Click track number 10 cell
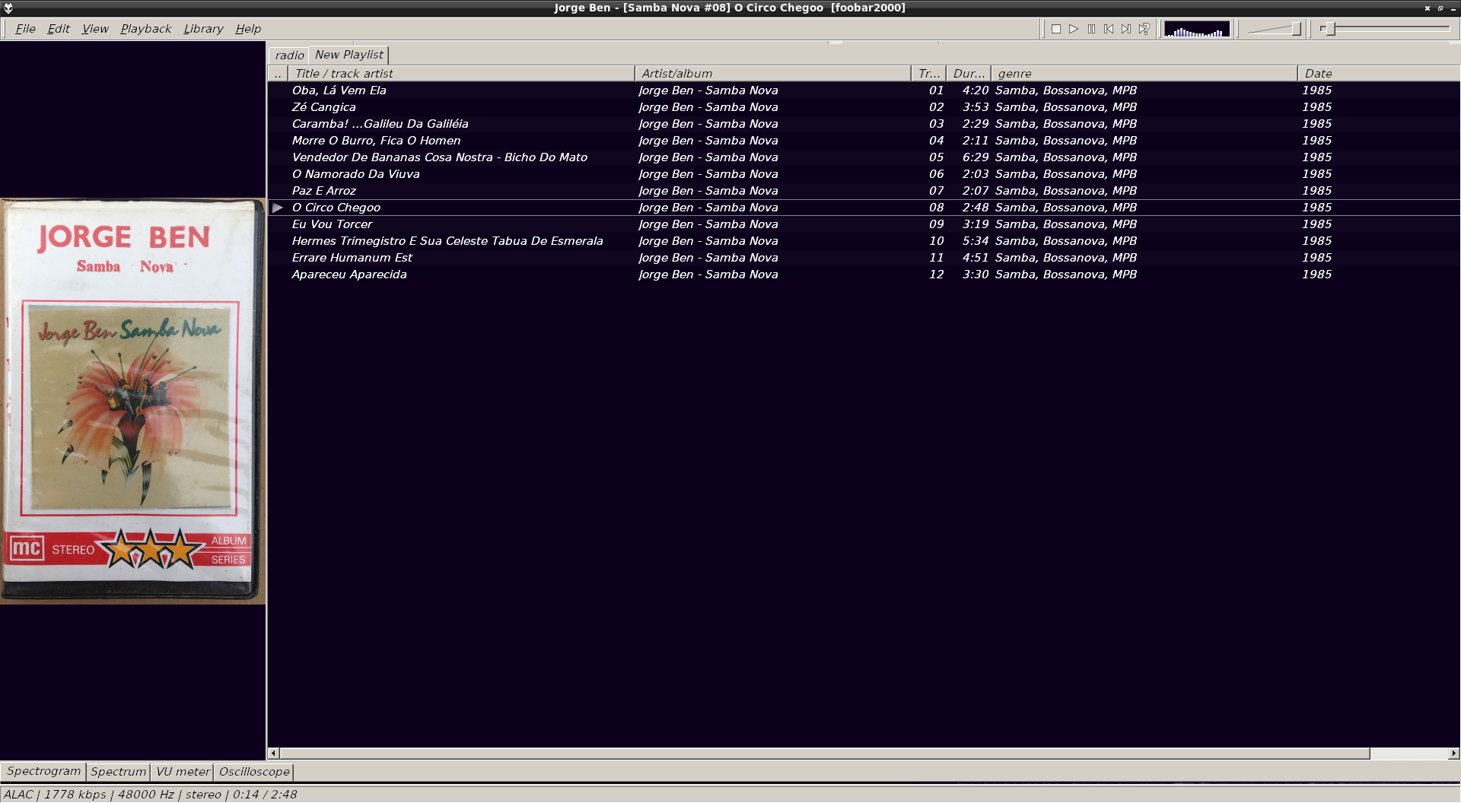 936,241
